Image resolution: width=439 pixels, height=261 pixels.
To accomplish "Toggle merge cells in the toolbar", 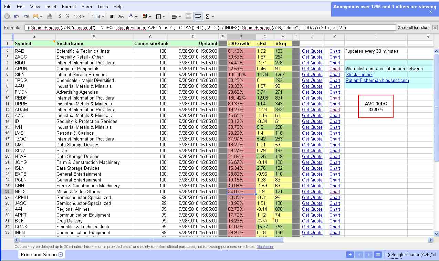I will (188, 16).
